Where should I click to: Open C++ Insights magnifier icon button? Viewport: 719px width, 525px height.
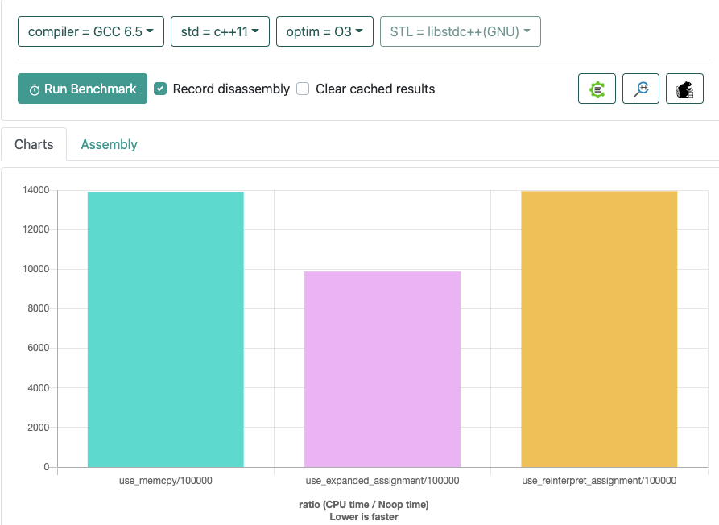(641, 89)
